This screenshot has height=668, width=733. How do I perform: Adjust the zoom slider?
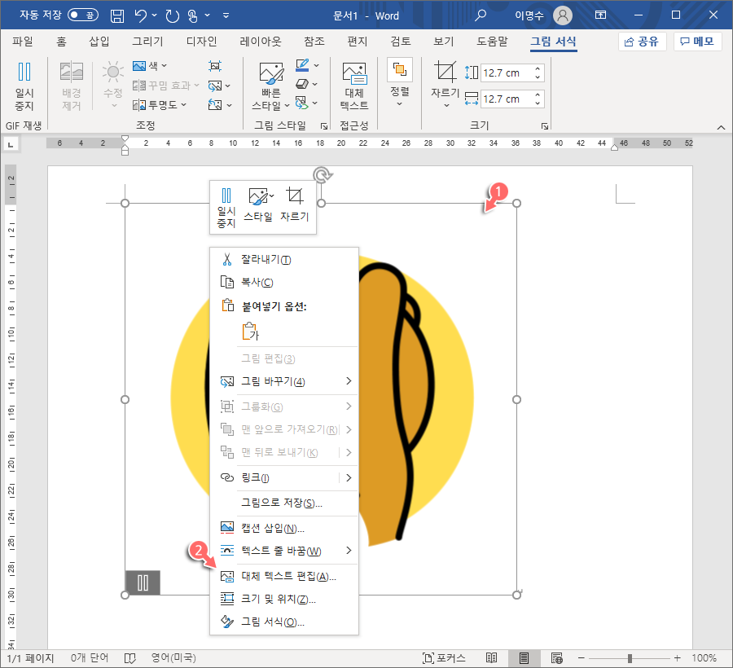631,657
